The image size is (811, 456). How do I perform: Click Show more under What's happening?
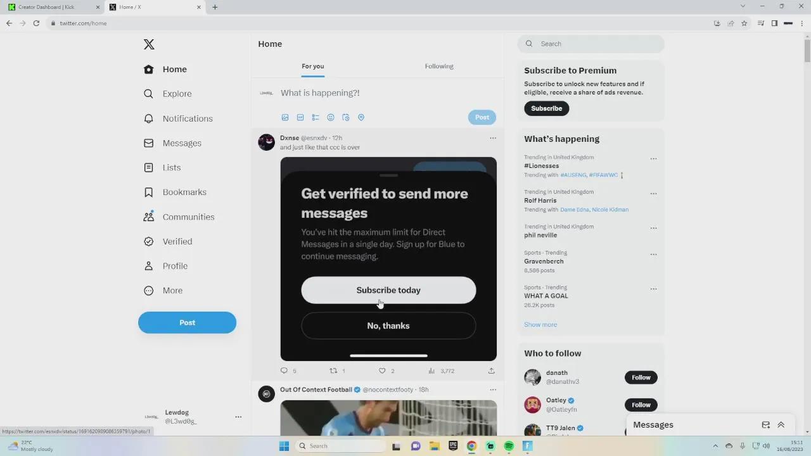pyautogui.click(x=540, y=324)
